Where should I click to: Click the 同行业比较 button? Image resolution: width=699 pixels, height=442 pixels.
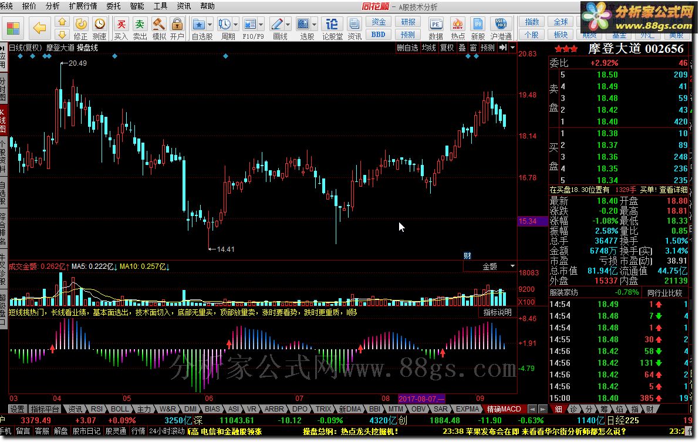point(665,292)
